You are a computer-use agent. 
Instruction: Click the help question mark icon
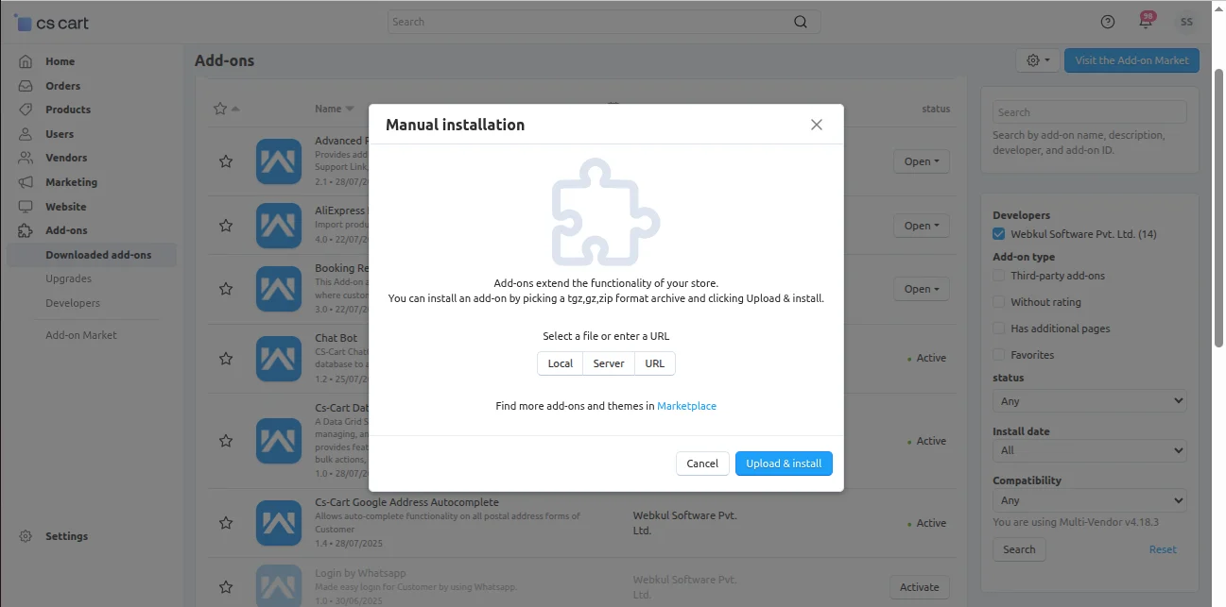click(1107, 21)
